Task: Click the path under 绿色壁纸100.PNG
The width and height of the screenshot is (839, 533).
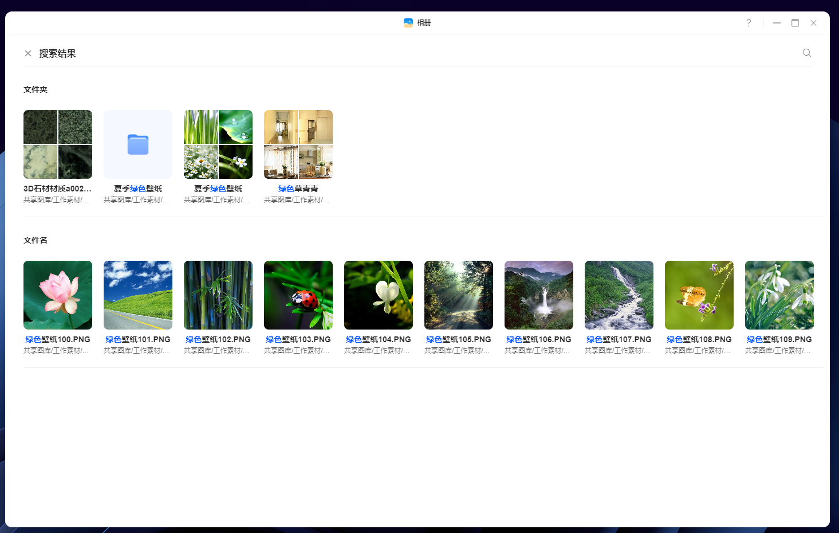Action: (x=56, y=351)
